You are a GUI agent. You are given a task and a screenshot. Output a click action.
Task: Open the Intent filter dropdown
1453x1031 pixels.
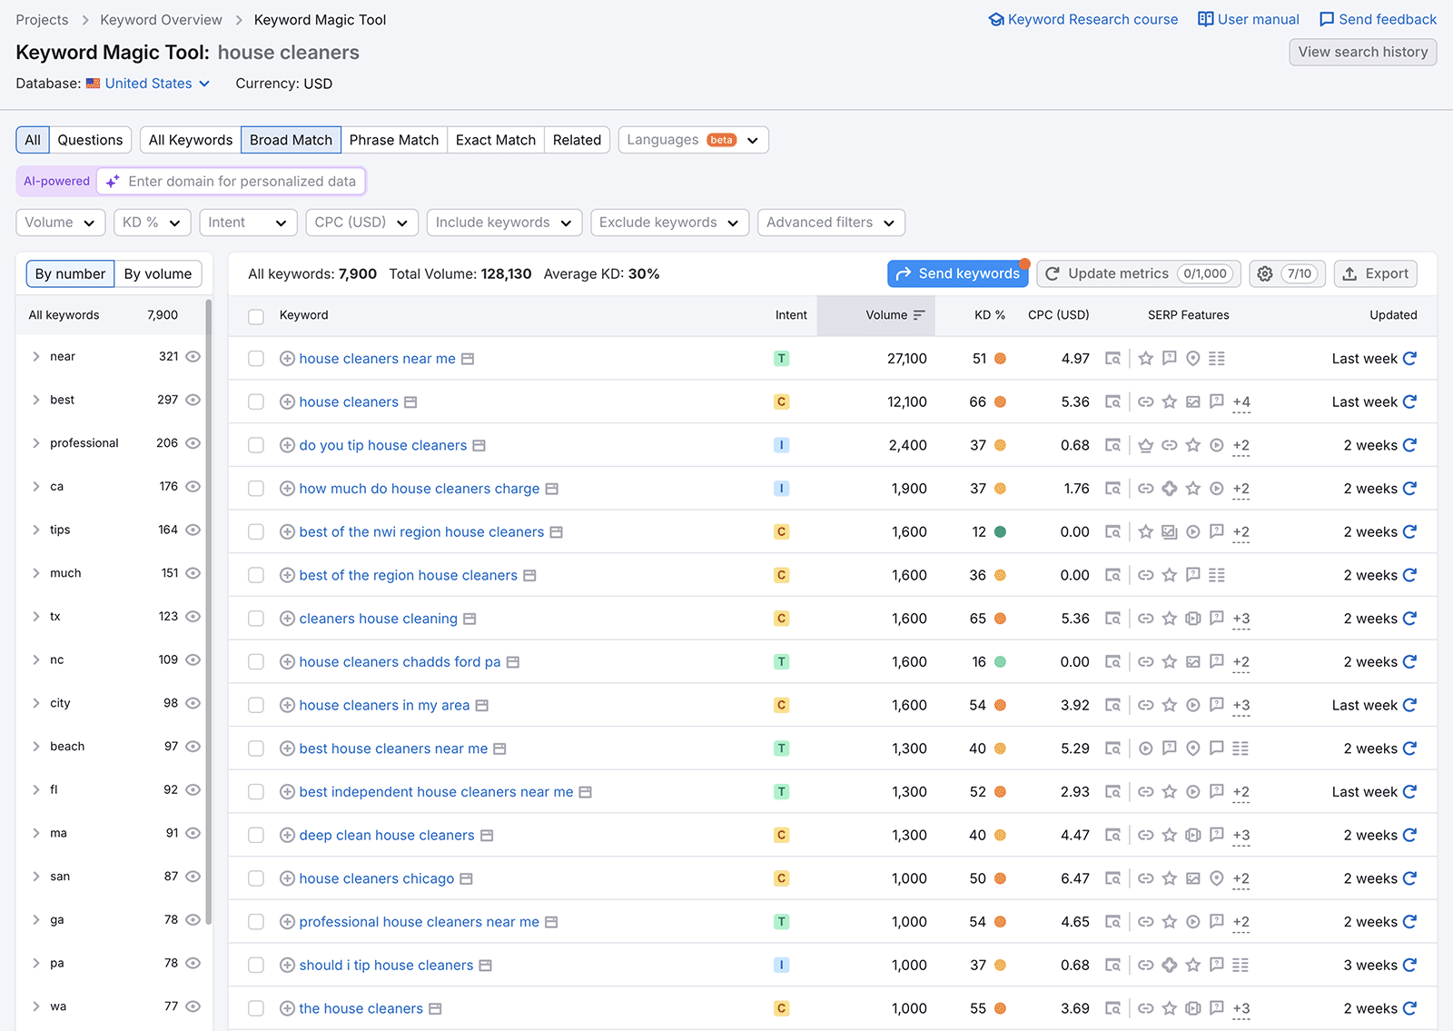click(248, 223)
